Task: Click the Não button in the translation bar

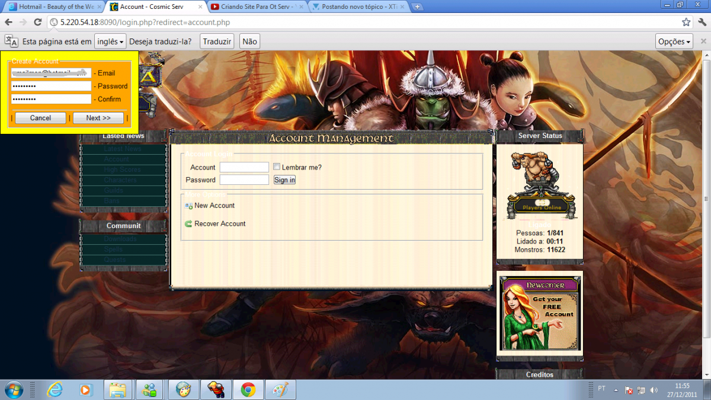Action: click(249, 41)
